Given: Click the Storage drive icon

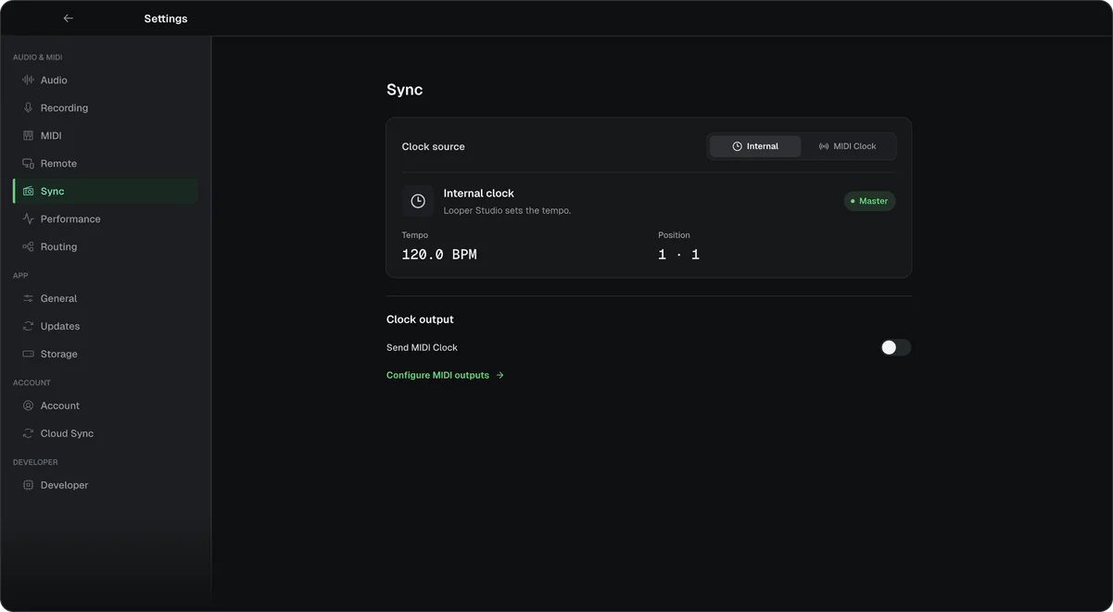Looking at the screenshot, I should (28, 355).
